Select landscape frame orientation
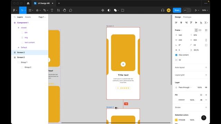 (200, 30)
